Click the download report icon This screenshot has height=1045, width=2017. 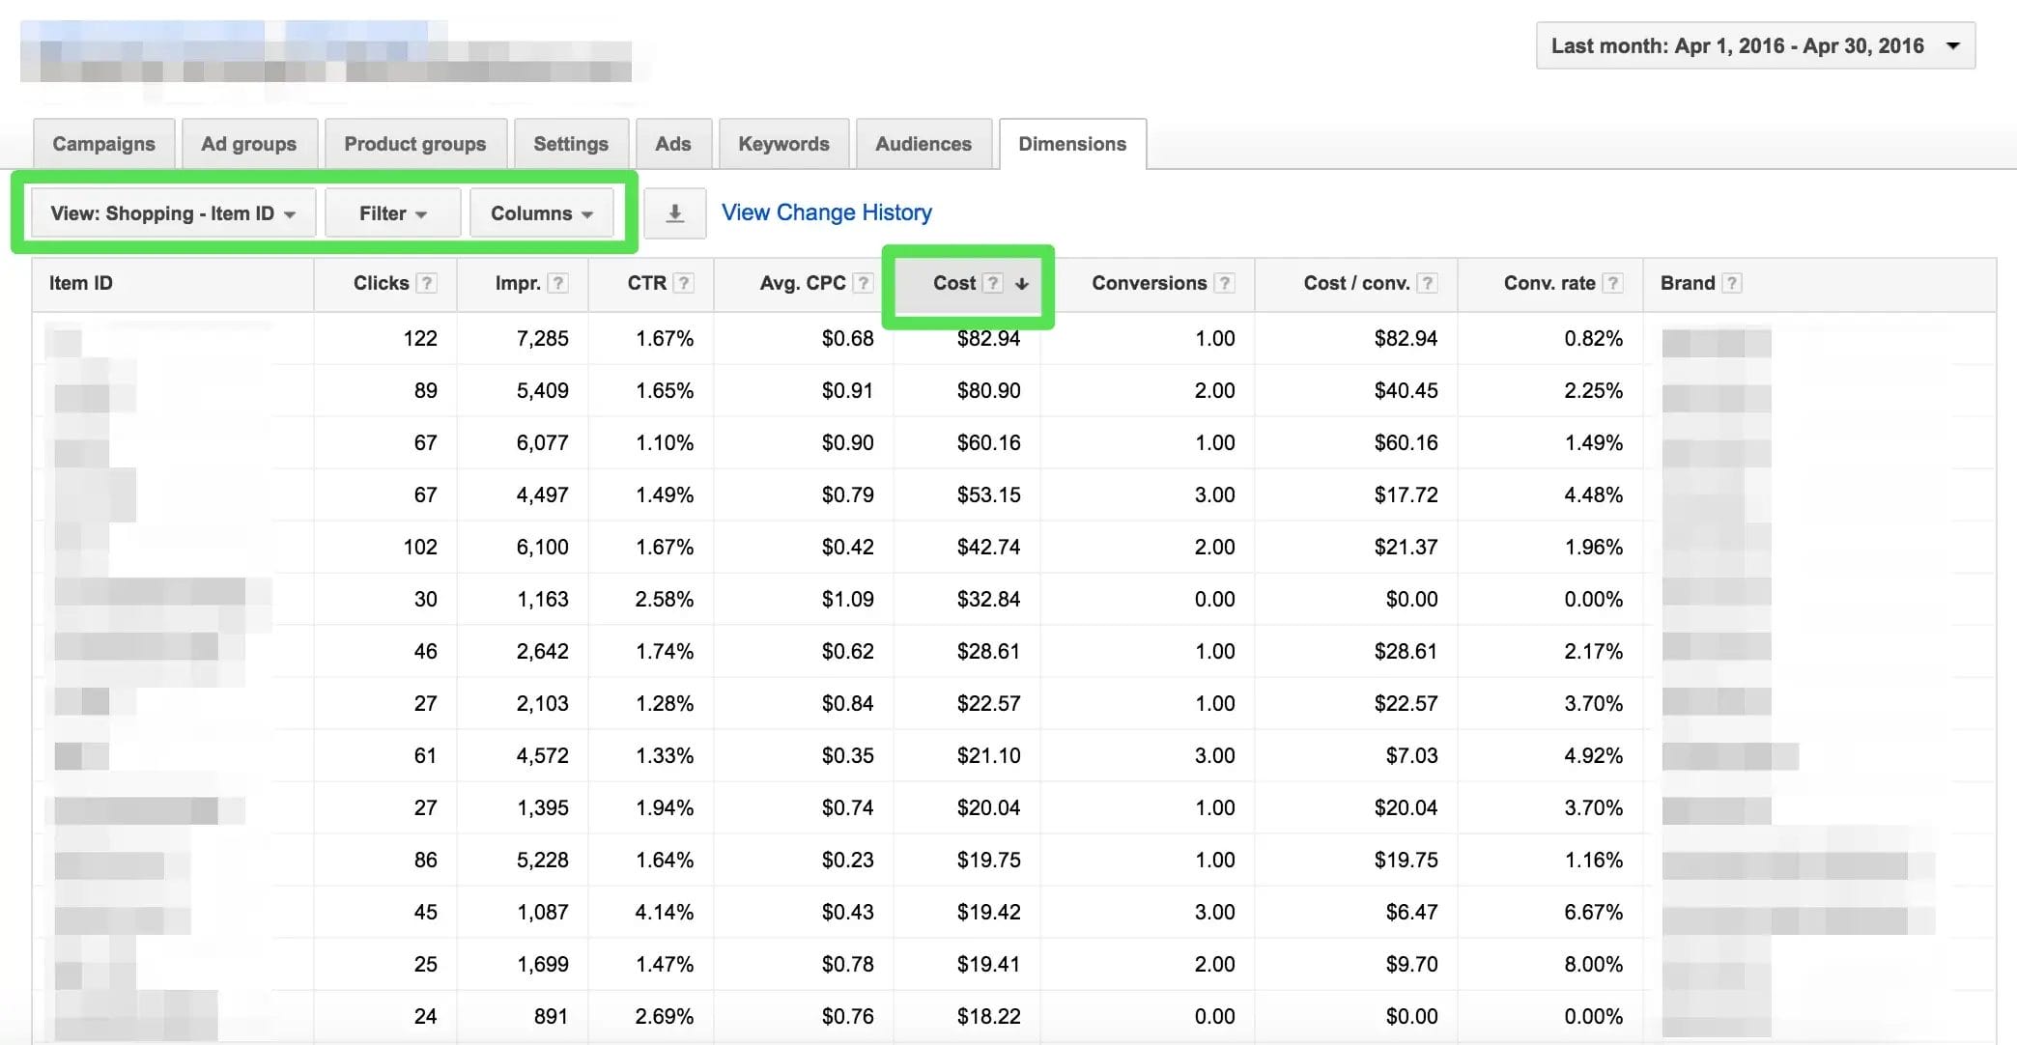[674, 213]
